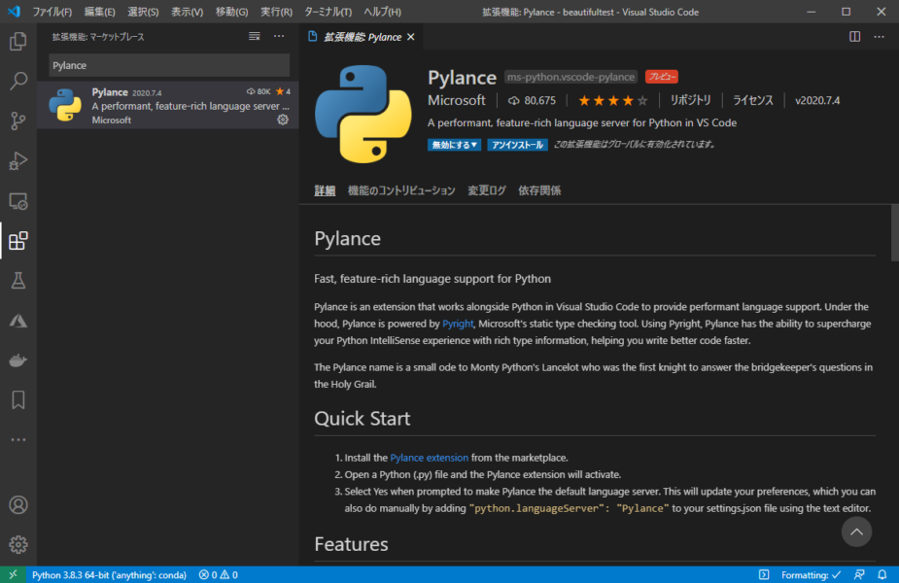899x583 pixels.
Task: Open extensions view more actions ellipsis
Action: point(279,37)
